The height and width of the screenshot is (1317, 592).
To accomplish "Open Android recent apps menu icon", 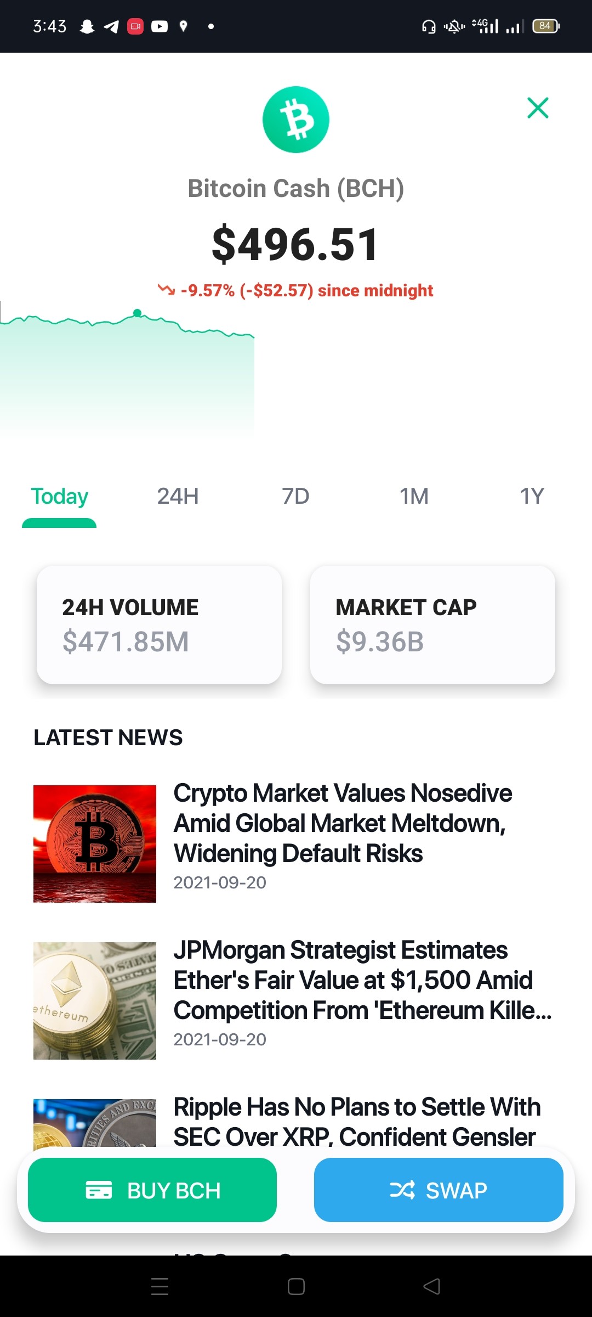I will [160, 1286].
